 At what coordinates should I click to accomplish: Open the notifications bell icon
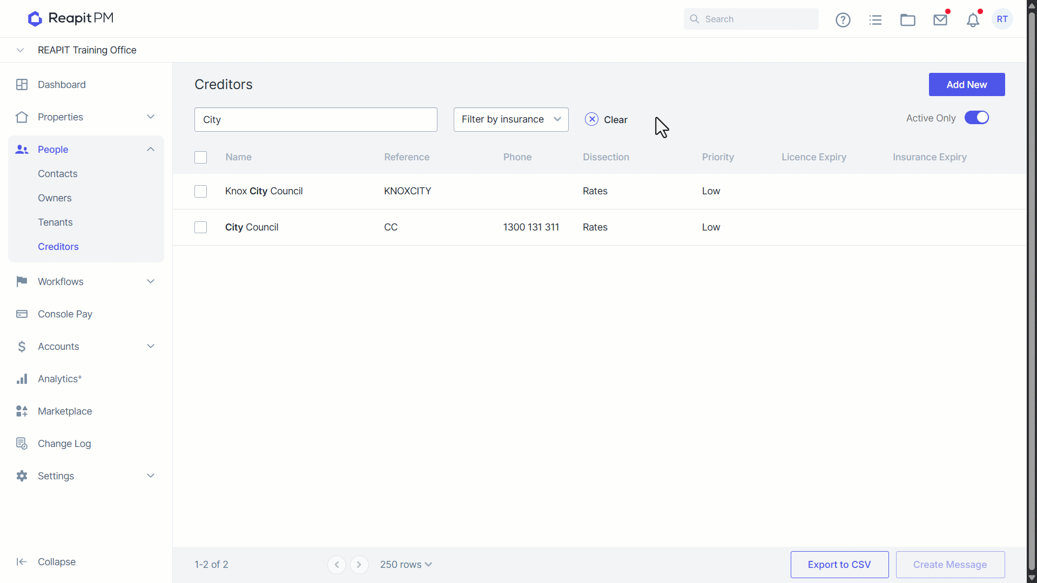point(973,20)
